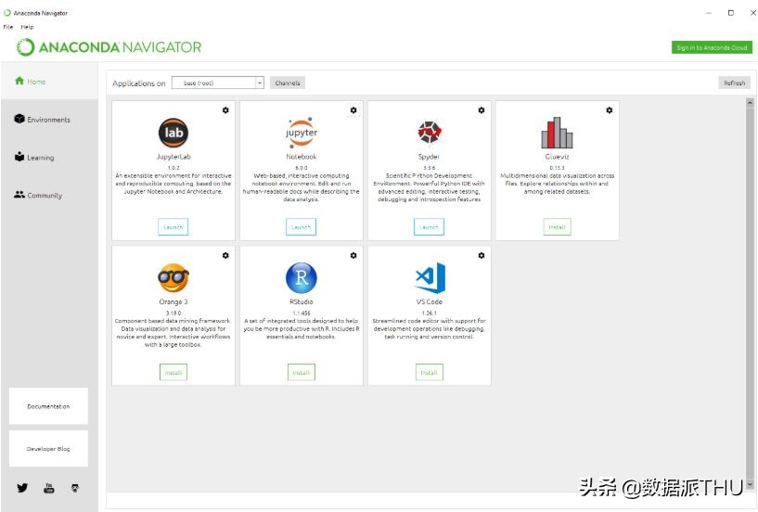Open the File menu
Screen dimensions: 758x512
click(x=8, y=27)
